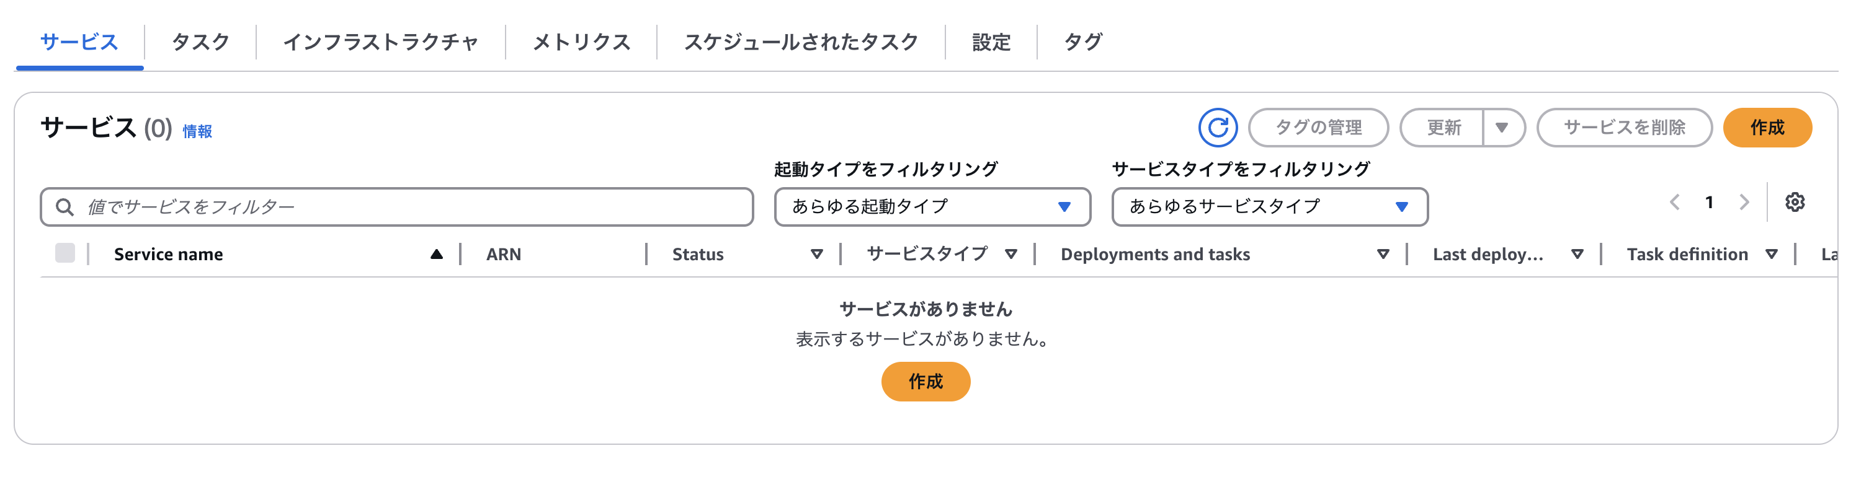Click サービスタイプ column sort arrow
Screen dimensions: 1856x482
(x=1011, y=255)
